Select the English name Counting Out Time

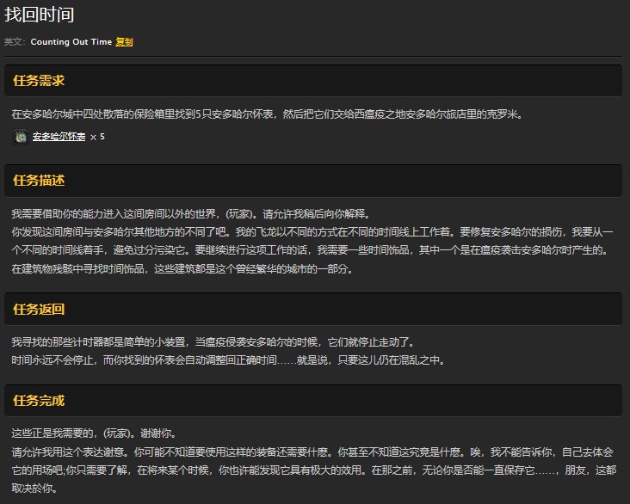[71, 41]
